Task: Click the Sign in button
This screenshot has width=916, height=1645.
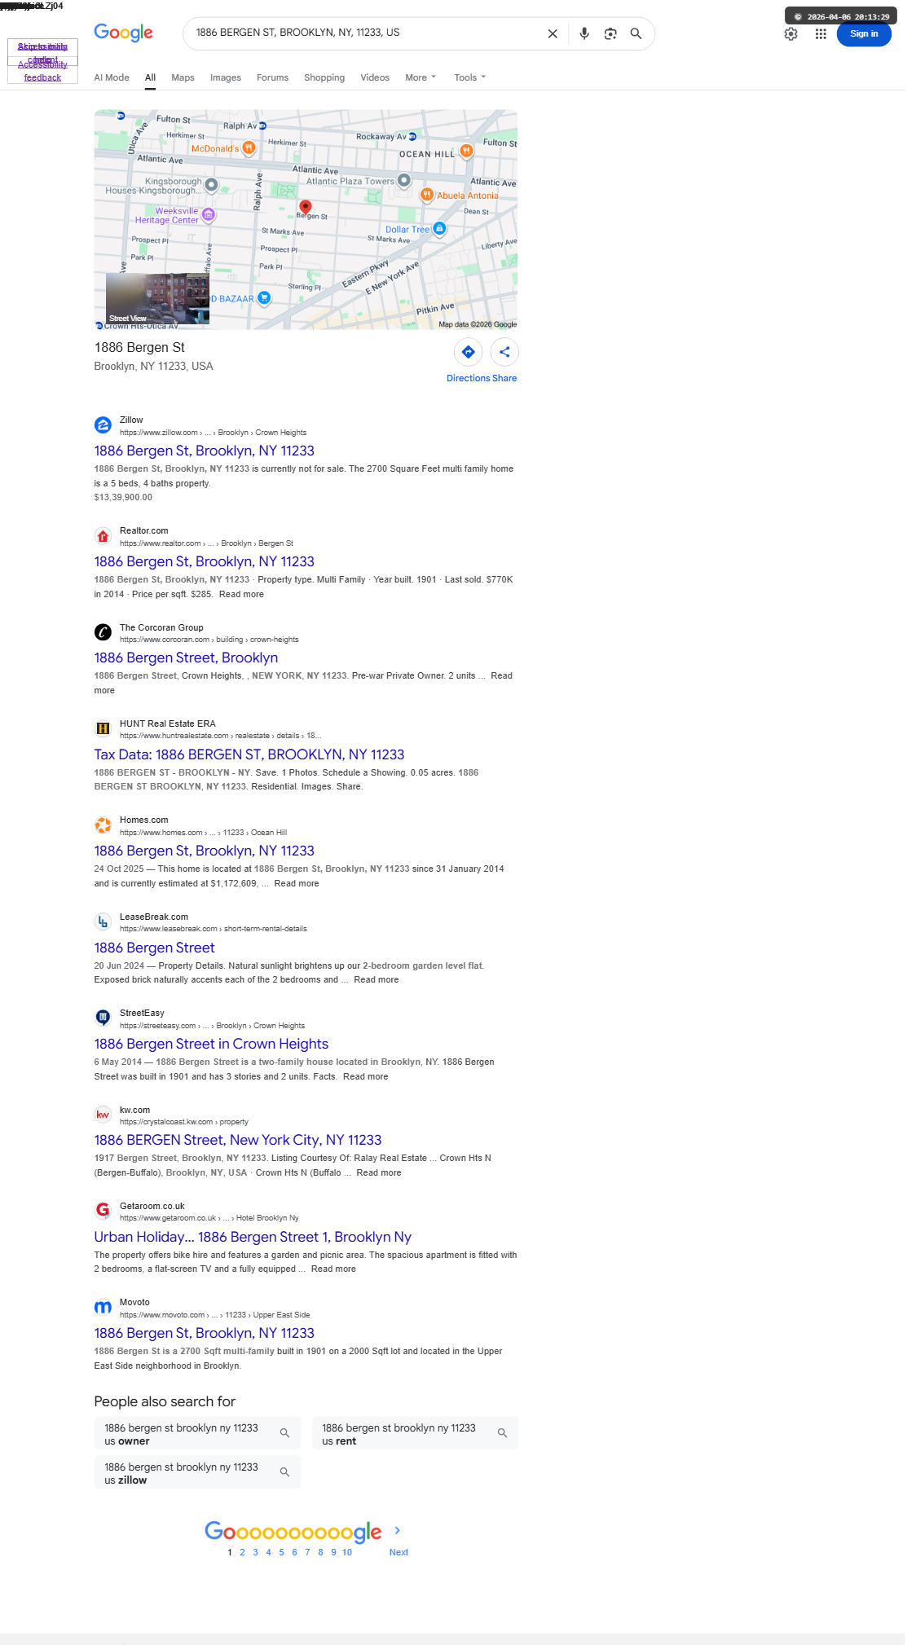Action: point(864,33)
